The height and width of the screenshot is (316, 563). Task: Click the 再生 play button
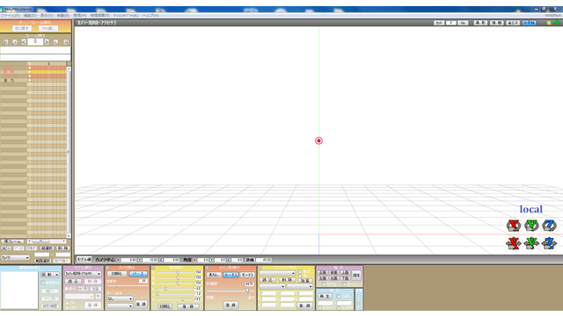(325, 297)
